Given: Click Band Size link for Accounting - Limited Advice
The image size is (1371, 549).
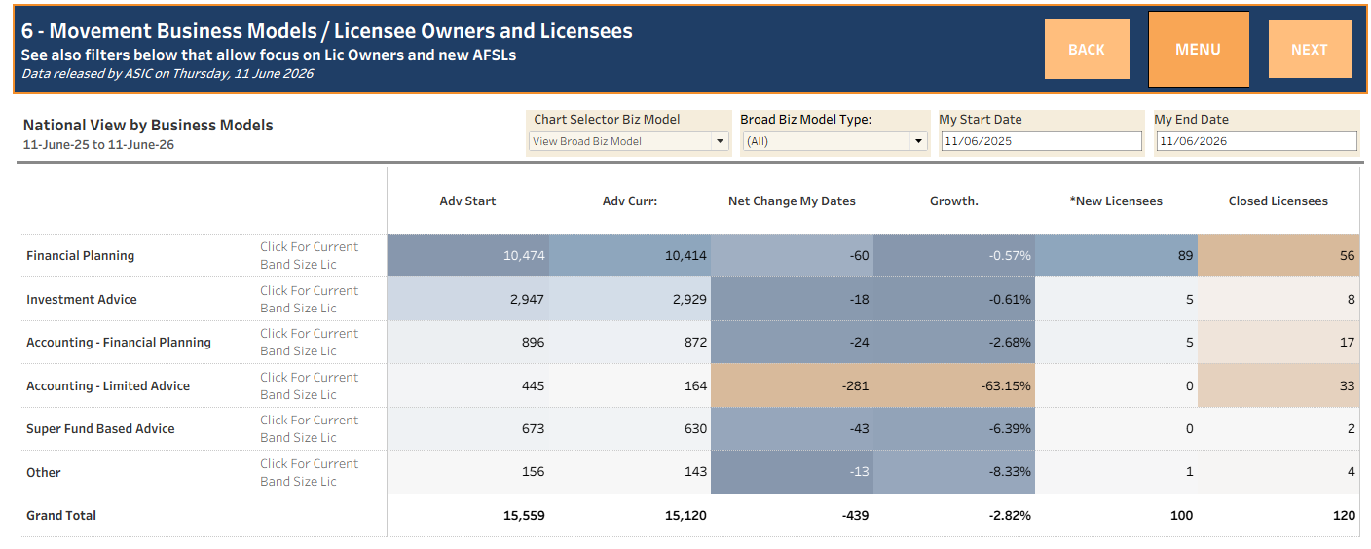Looking at the screenshot, I should [x=309, y=385].
